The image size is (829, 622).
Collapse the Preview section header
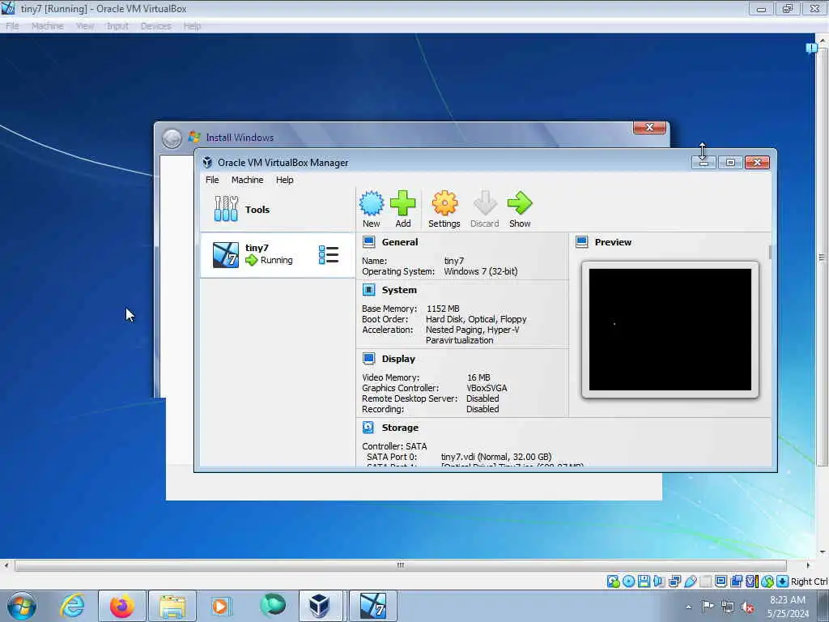613,242
